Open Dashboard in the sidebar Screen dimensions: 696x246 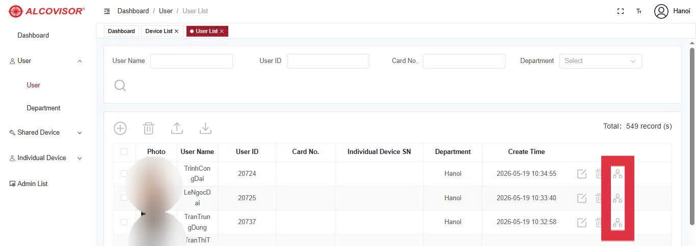33,36
